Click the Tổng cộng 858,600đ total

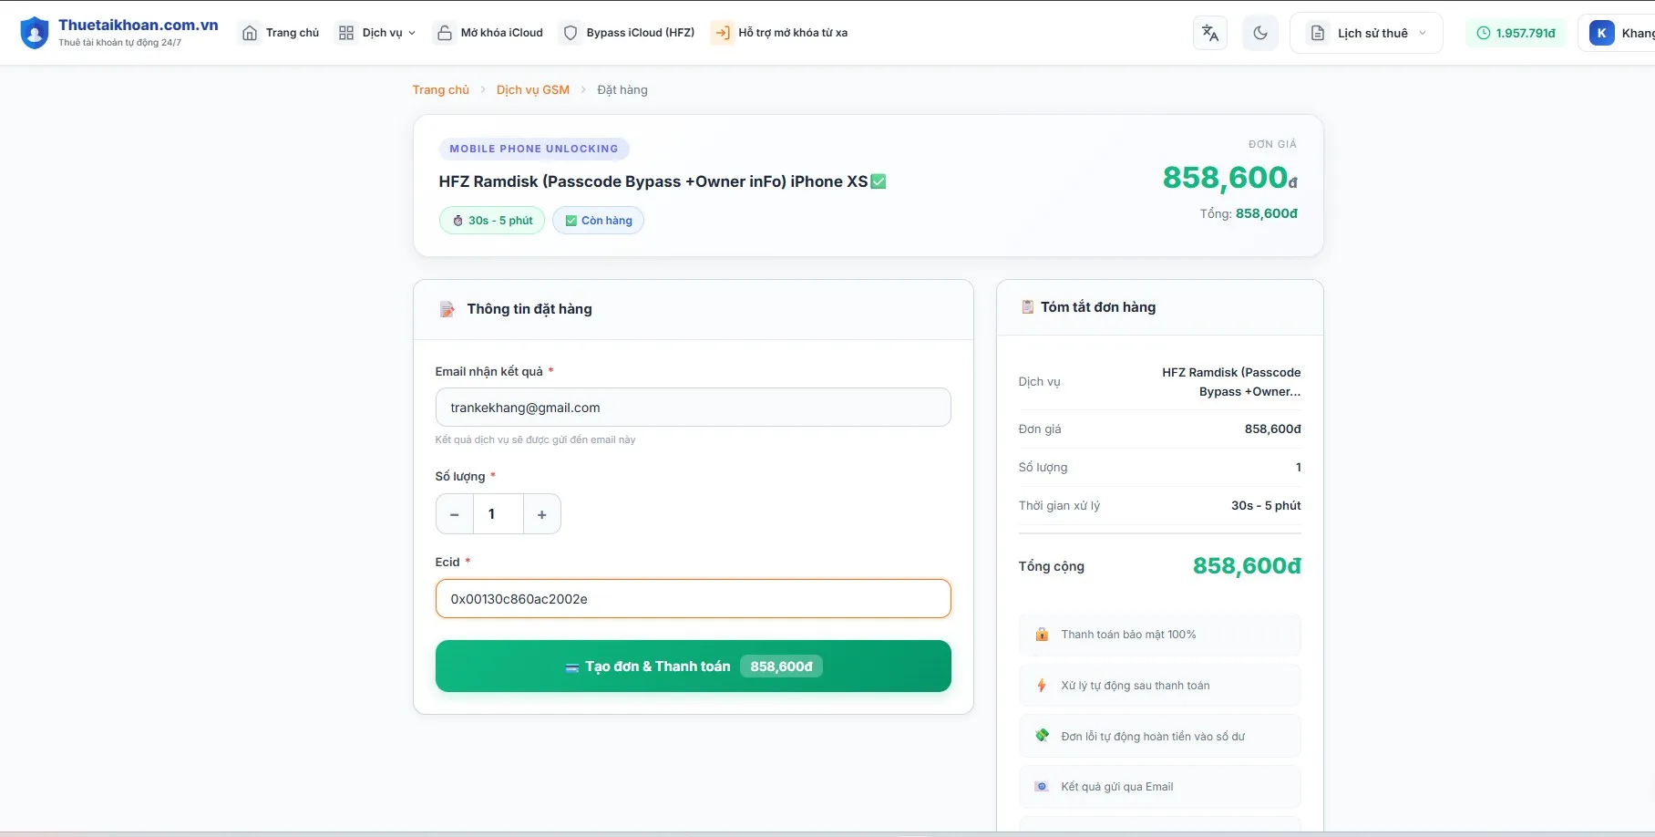click(x=1247, y=566)
